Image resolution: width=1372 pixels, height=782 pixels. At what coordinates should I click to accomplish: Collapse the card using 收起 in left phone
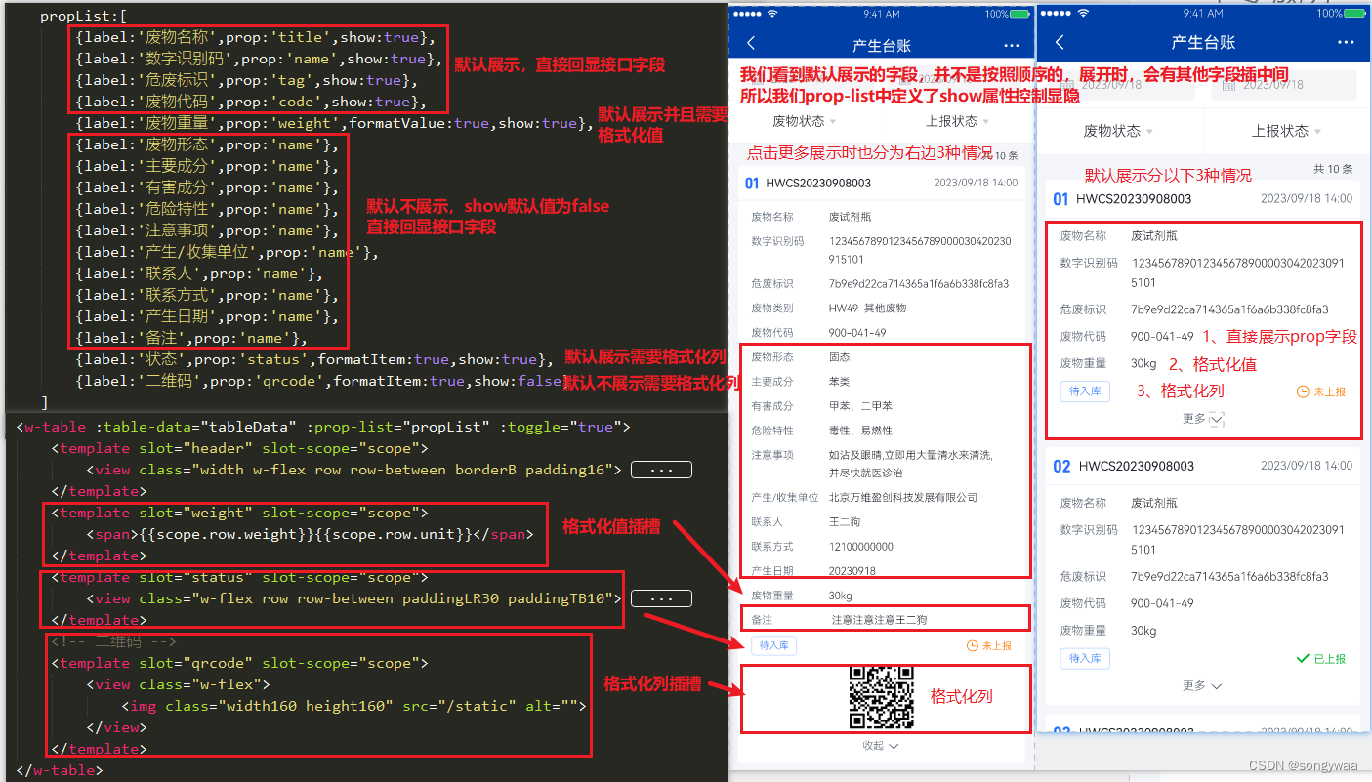pyautogui.click(x=880, y=745)
